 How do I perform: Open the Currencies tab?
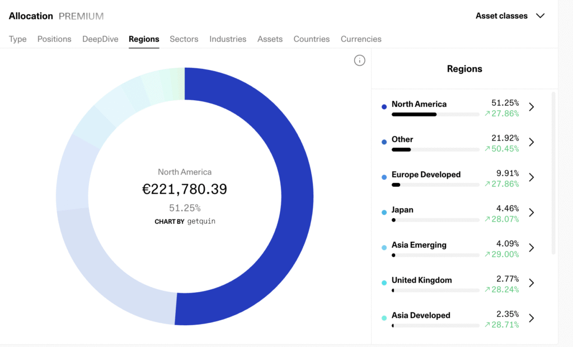(x=361, y=39)
